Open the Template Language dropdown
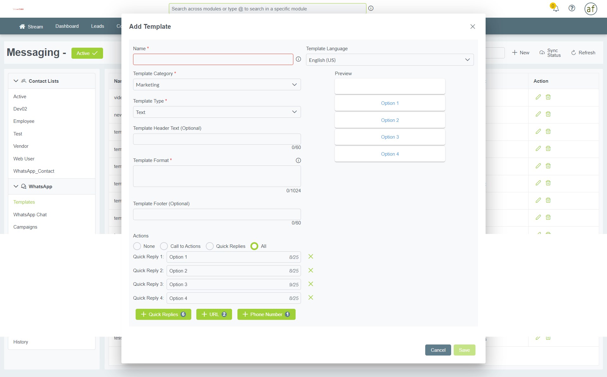Image resolution: width=607 pixels, height=377 pixels. point(389,60)
